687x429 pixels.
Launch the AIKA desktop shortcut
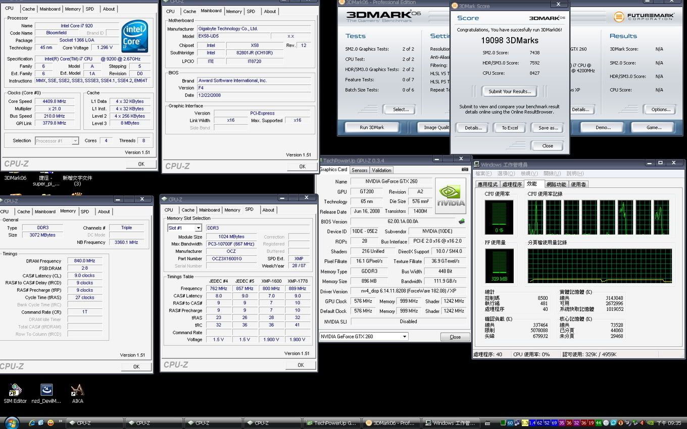[x=77, y=393]
